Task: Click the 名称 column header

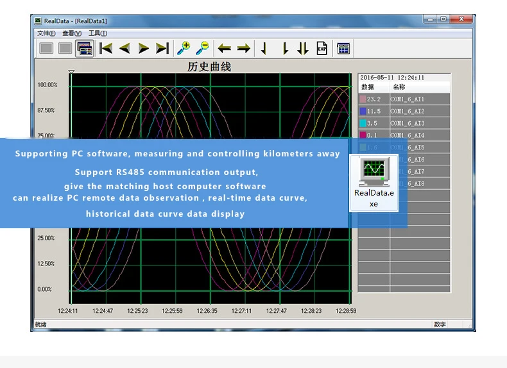Action: point(399,87)
